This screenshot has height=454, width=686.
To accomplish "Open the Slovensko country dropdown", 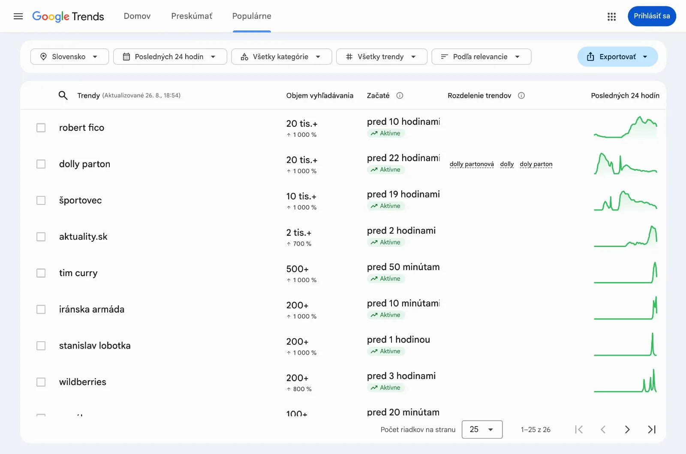I will tap(69, 57).
